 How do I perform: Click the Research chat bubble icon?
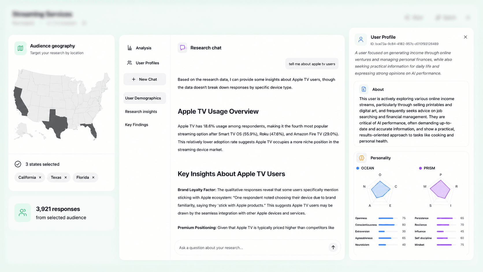click(x=182, y=48)
